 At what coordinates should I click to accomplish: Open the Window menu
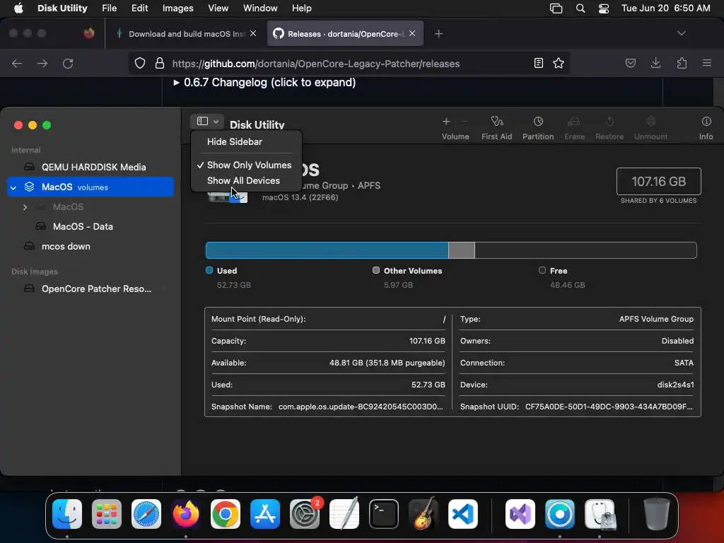[260, 8]
